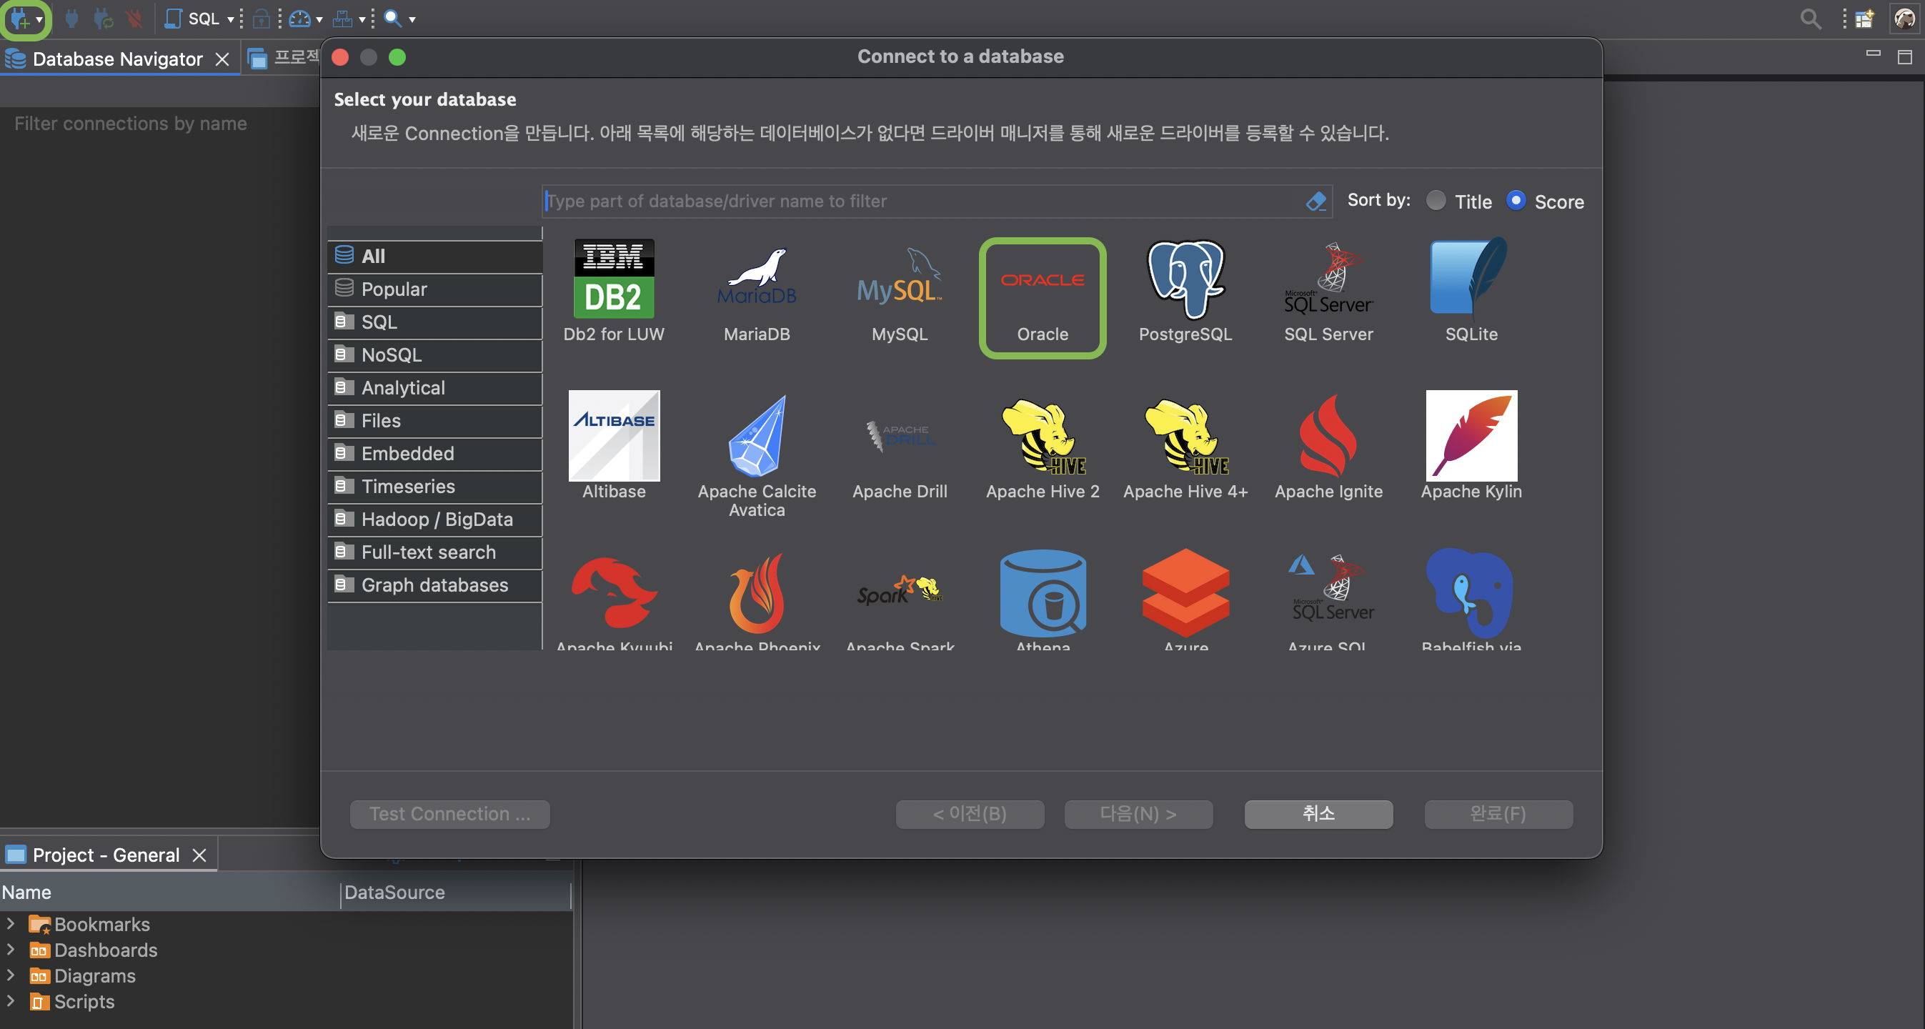Open the dashboard gauge dropdown arrow
The width and height of the screenshot is (1925, 1029).
click(319, 20)
